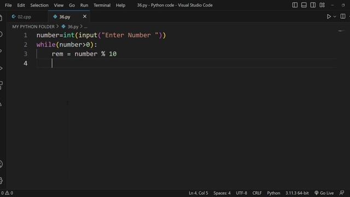
Task: Open the Source Control view
Action: coord(1,51)
